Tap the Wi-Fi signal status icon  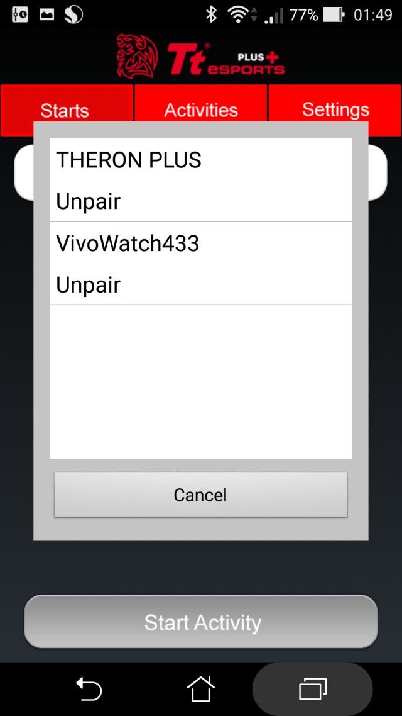(x=238, y=14)
